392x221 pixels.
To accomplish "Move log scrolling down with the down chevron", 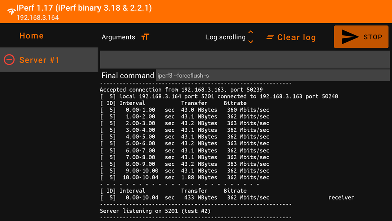I will pos(251,42).
